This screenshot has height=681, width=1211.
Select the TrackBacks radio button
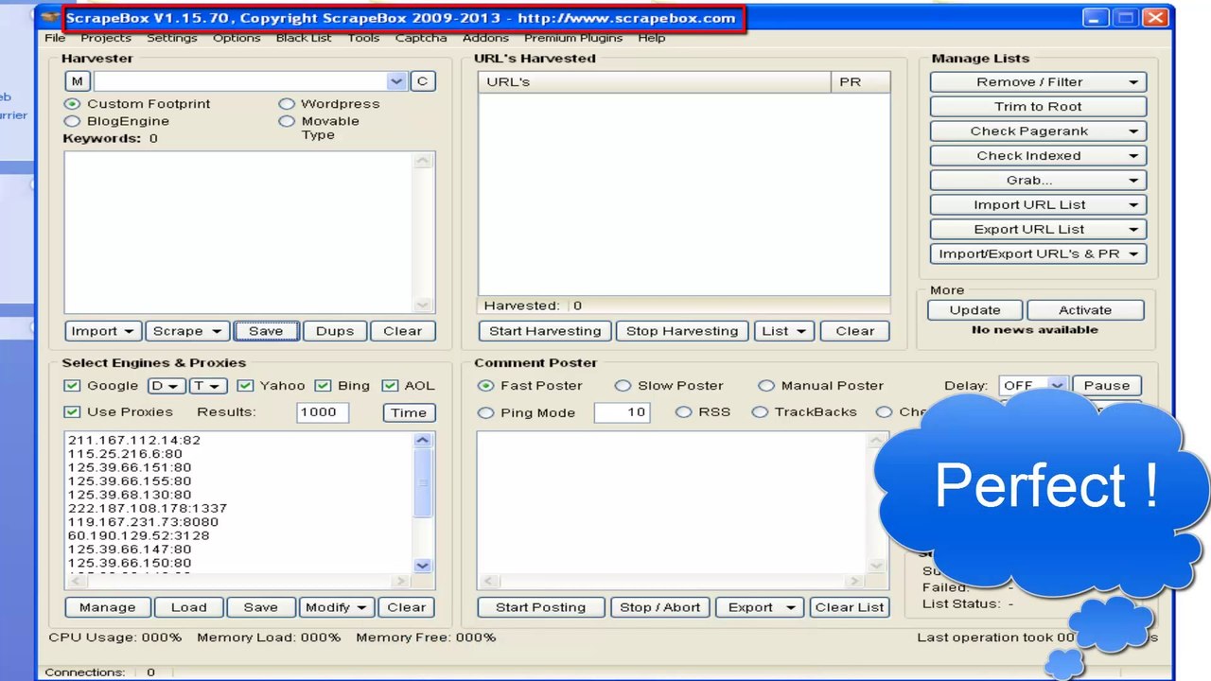tap(760, 412)
